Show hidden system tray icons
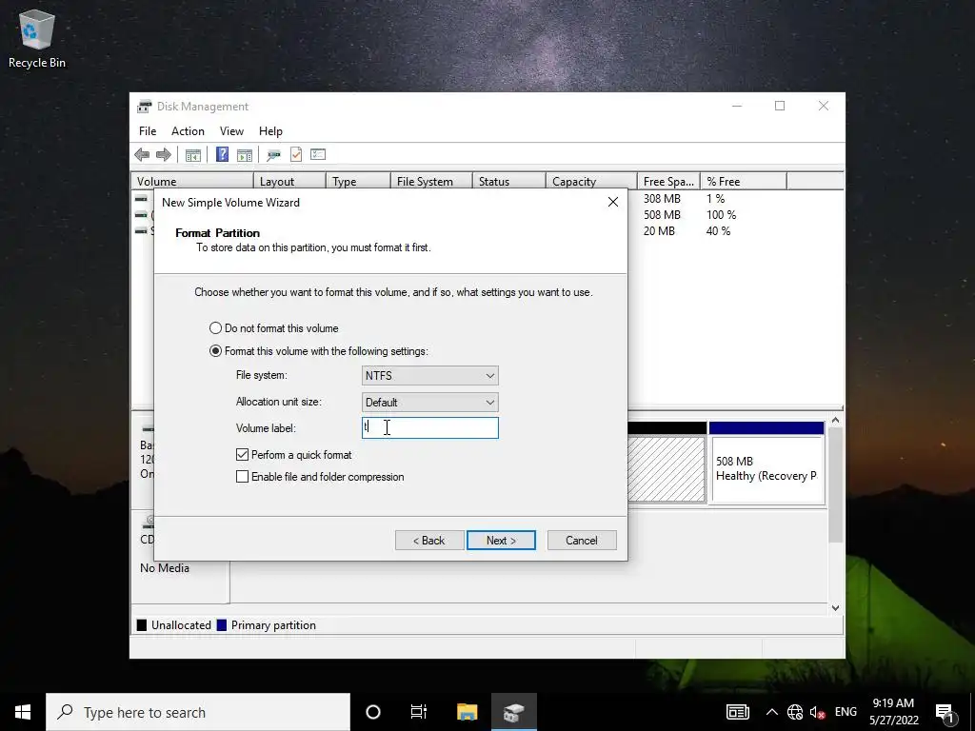The height and width of the screenshot is (731, 975). [771, 712]
